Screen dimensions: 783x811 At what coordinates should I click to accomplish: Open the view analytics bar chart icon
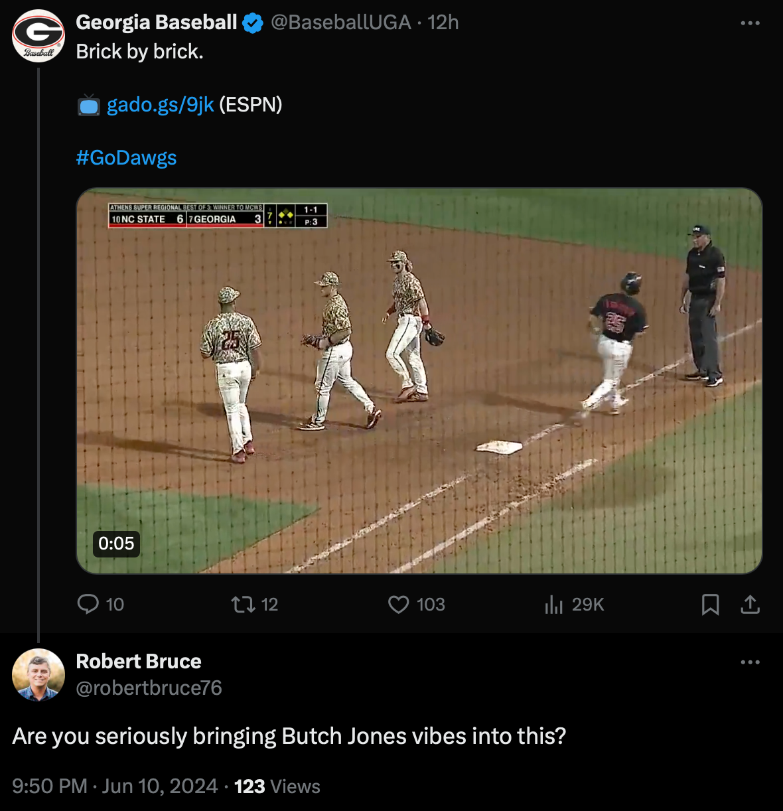[553, 604]
